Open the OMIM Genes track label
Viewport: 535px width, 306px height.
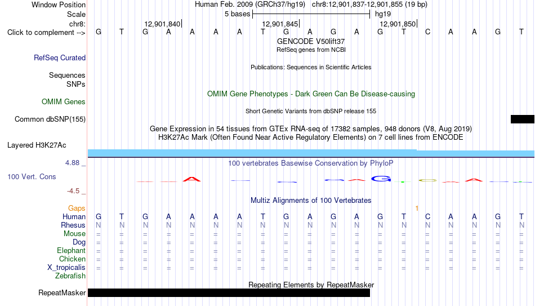pyautogui.click(x=64, y=102)
